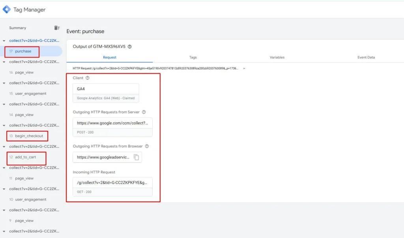Select event 17 purchase
The image size is (404, 238).
[31, 51]
